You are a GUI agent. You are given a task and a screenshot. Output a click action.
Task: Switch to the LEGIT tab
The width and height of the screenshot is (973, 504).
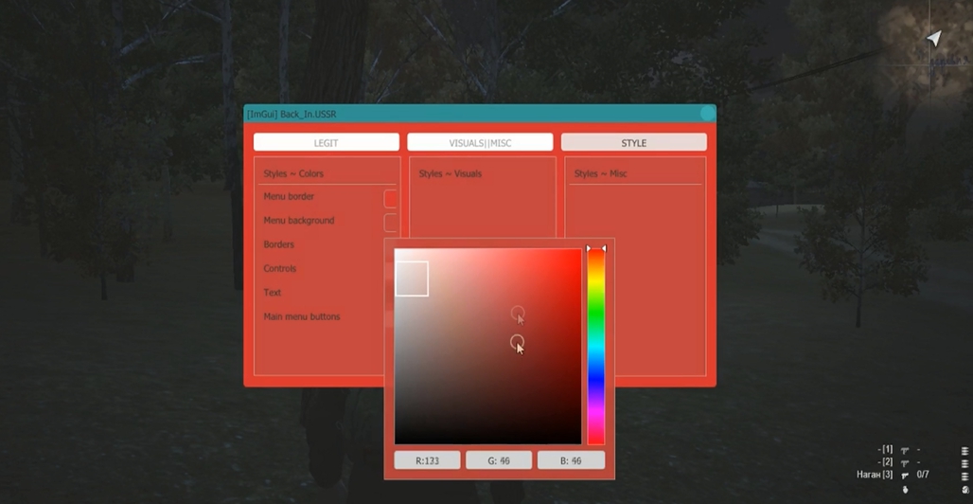[326, 142]
